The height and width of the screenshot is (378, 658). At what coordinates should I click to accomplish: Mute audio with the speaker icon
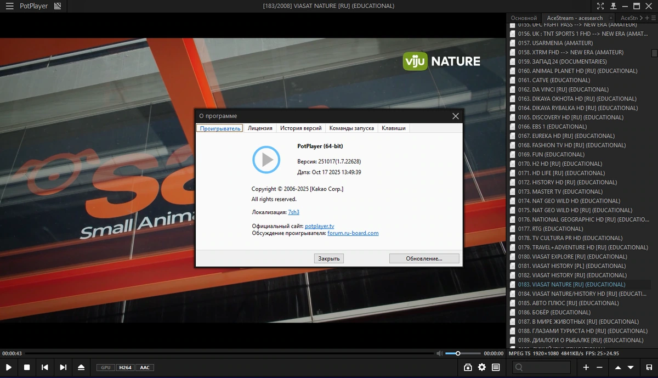coord(439,353)
